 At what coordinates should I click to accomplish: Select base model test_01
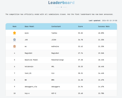tap(28, 73)
